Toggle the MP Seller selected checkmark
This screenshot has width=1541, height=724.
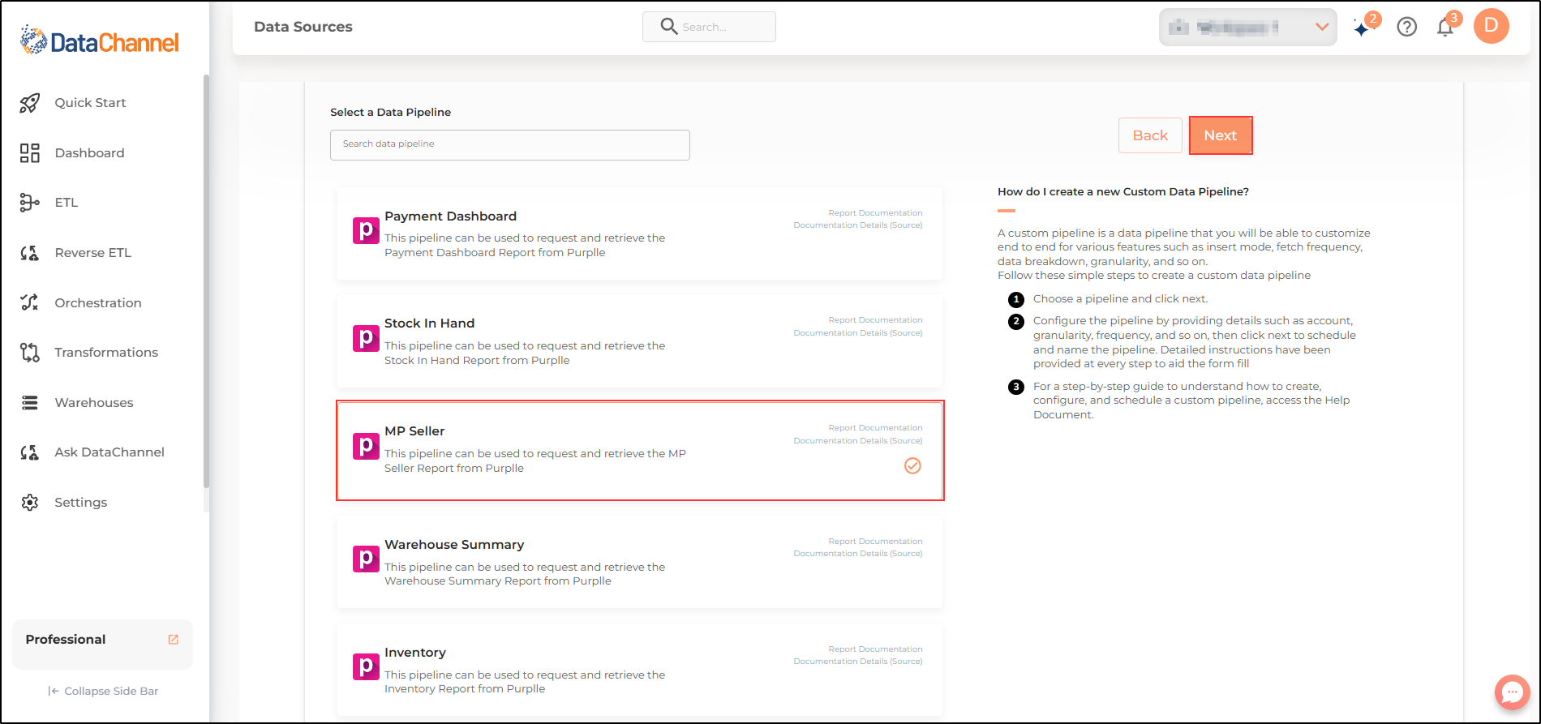(x=912, y=465)
